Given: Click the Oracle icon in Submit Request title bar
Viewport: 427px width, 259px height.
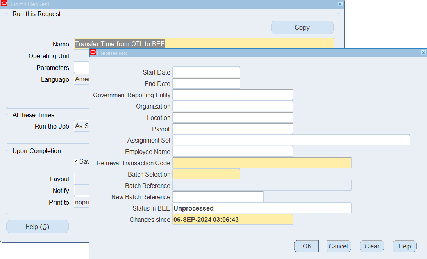Looking at the screenshot, I should pyautogui.click(x=4, y=4).
